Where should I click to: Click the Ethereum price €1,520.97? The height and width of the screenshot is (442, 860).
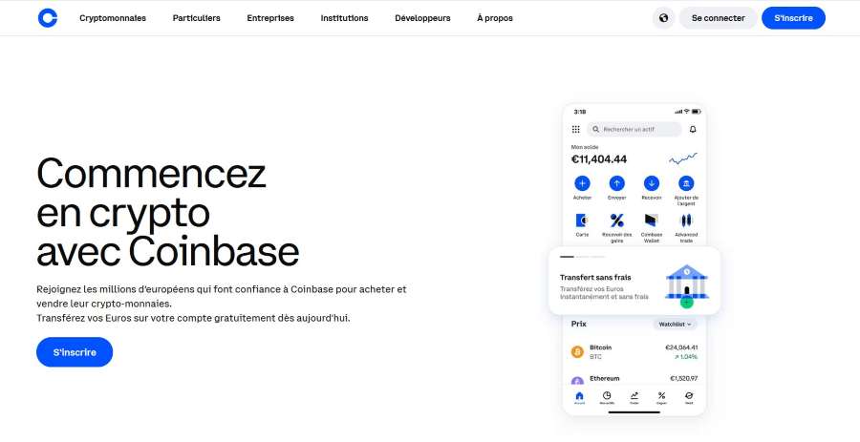click(684, 378)
